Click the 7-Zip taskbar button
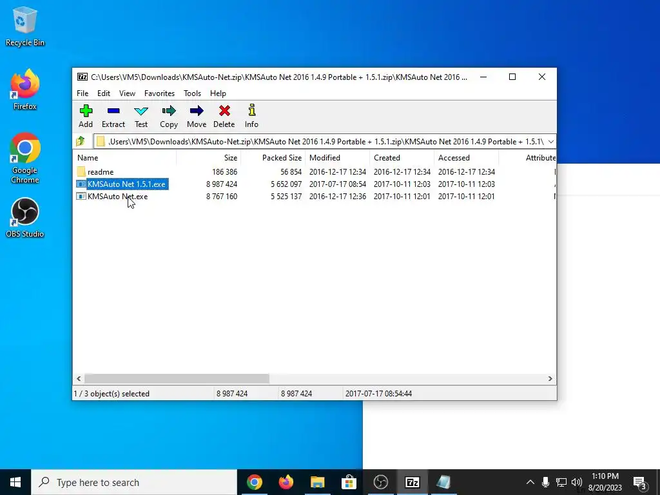This screenshot has height=495, width=660. [x=412, y=482]
